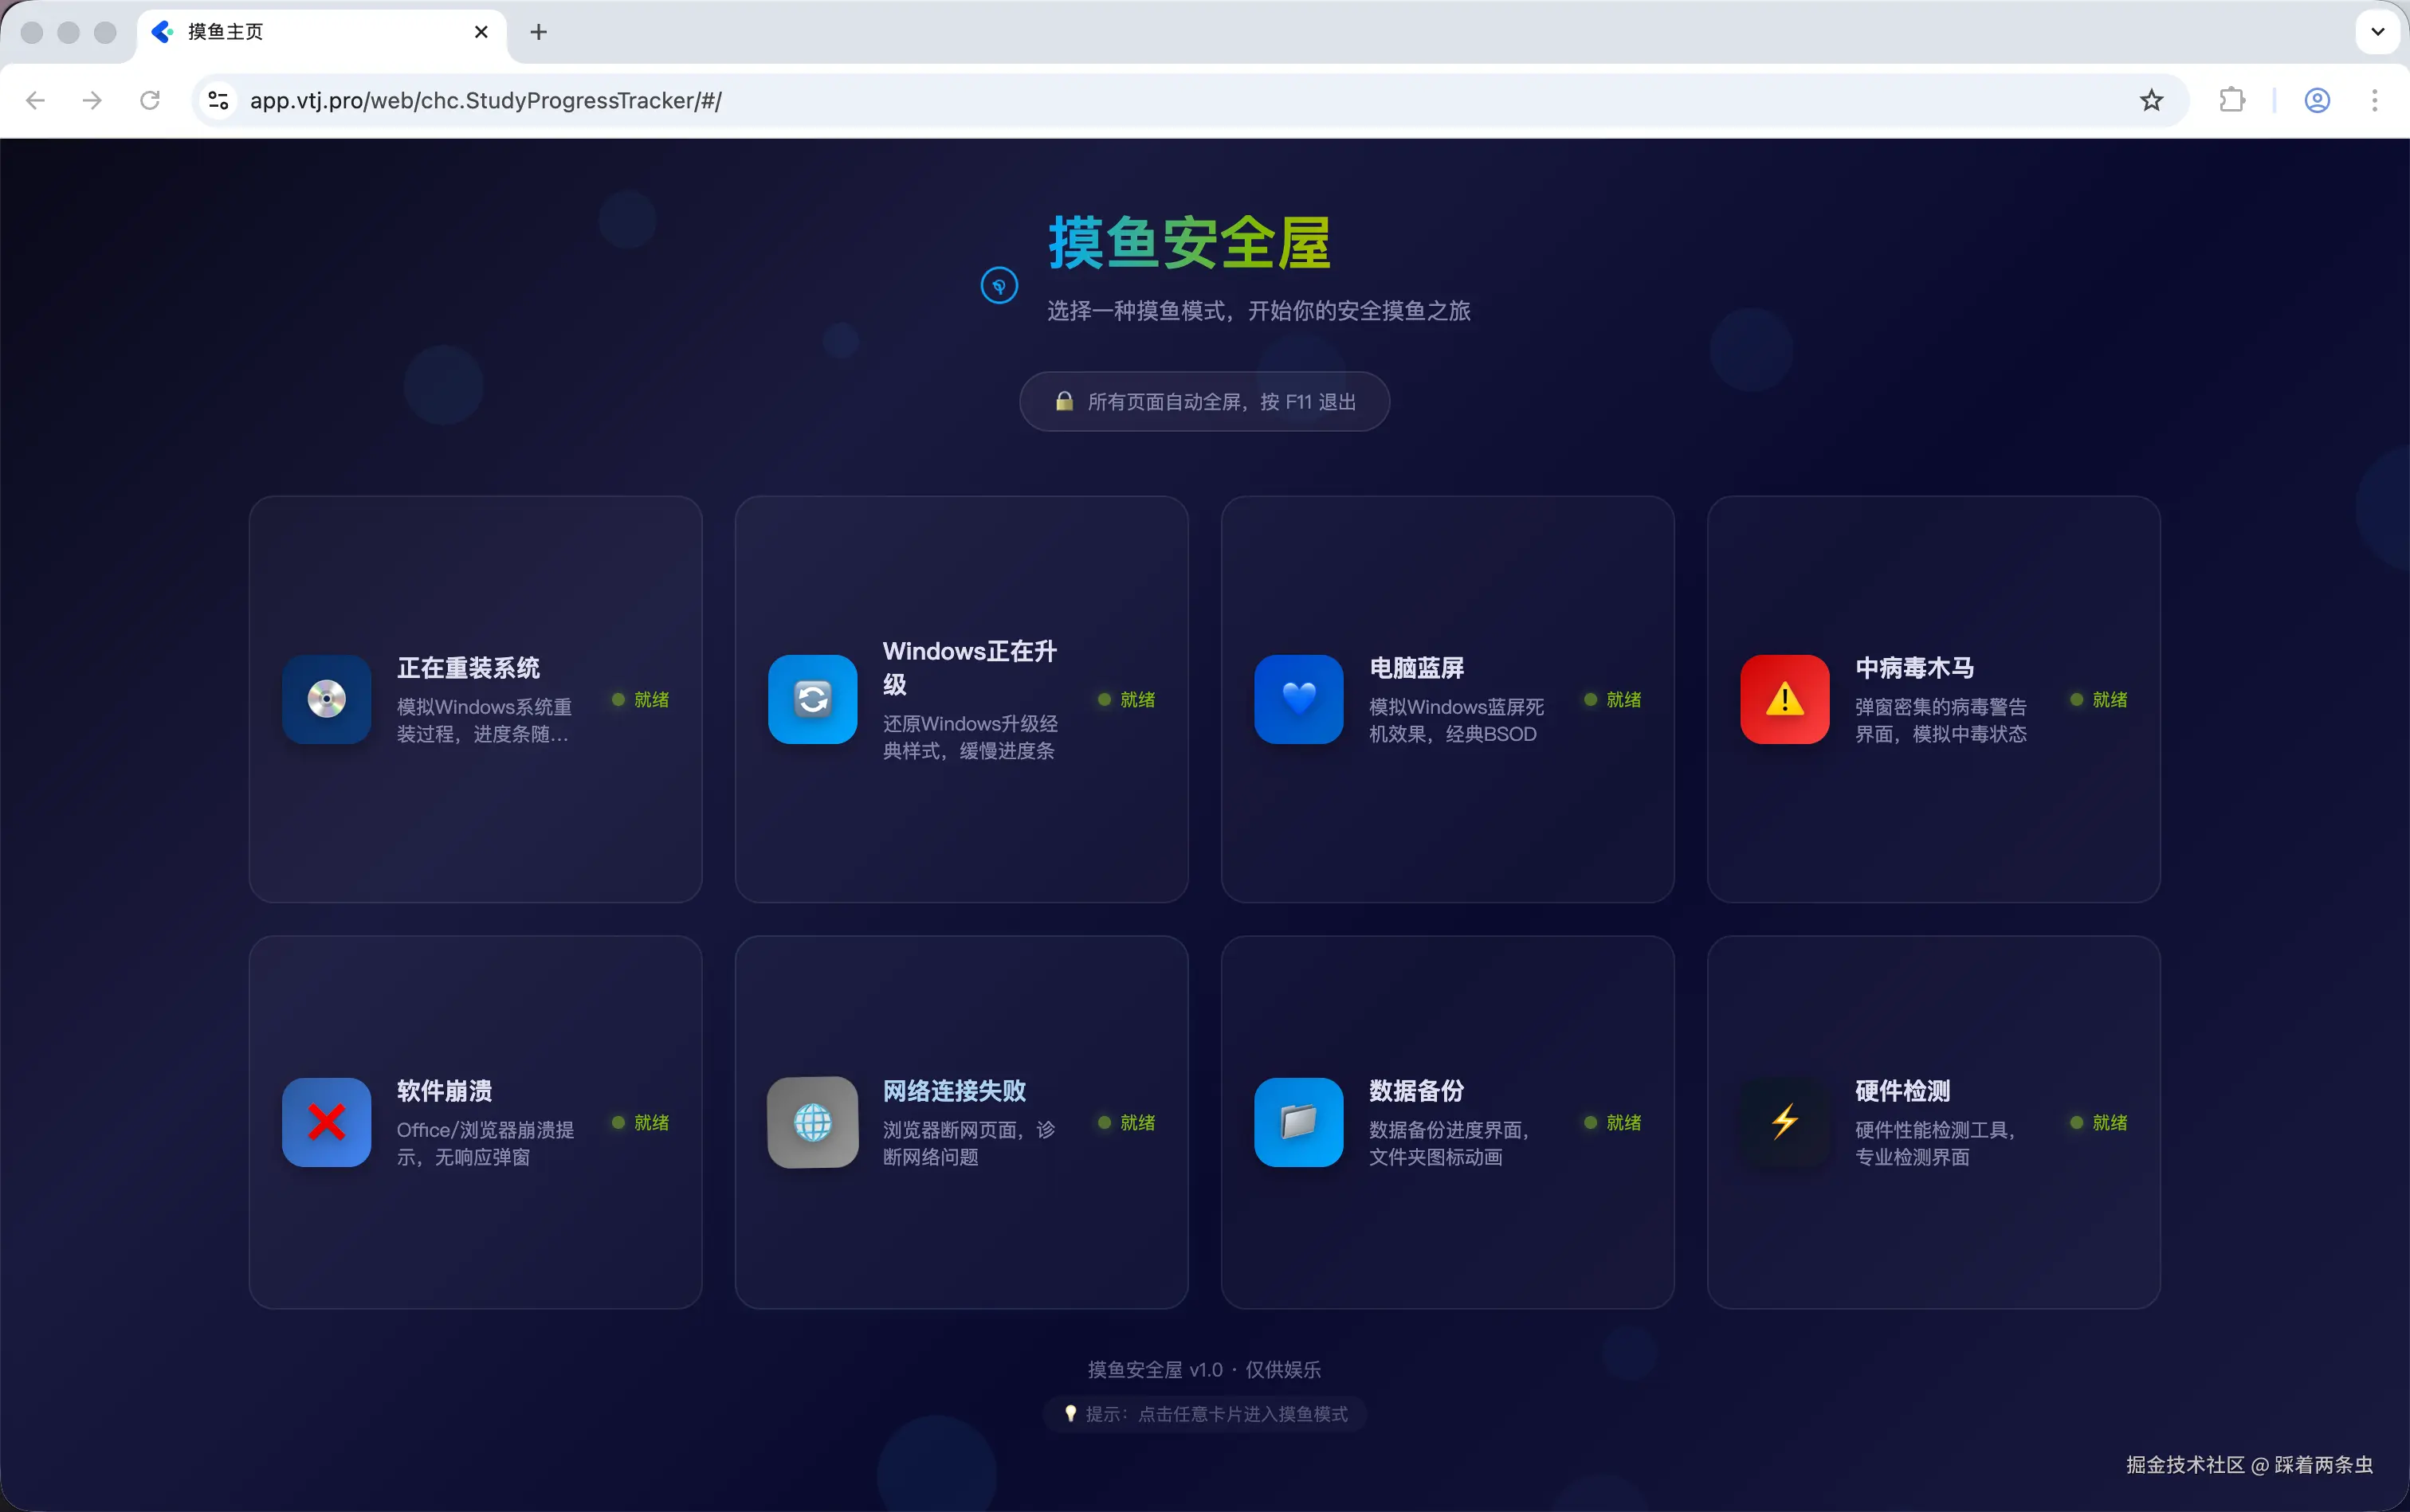Click the lightning icon on 硬件检测 card
This screenshot has height=1512, width=2410.
coord(1784,1122)
